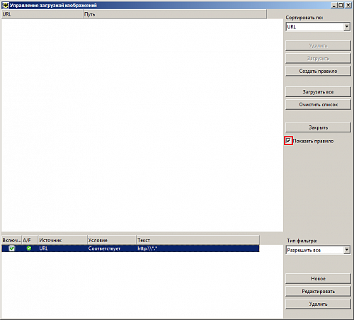Click the Источник column header
Image resolution: width=354 pixels, height=320 pixels.
click(x=62, y=240)
